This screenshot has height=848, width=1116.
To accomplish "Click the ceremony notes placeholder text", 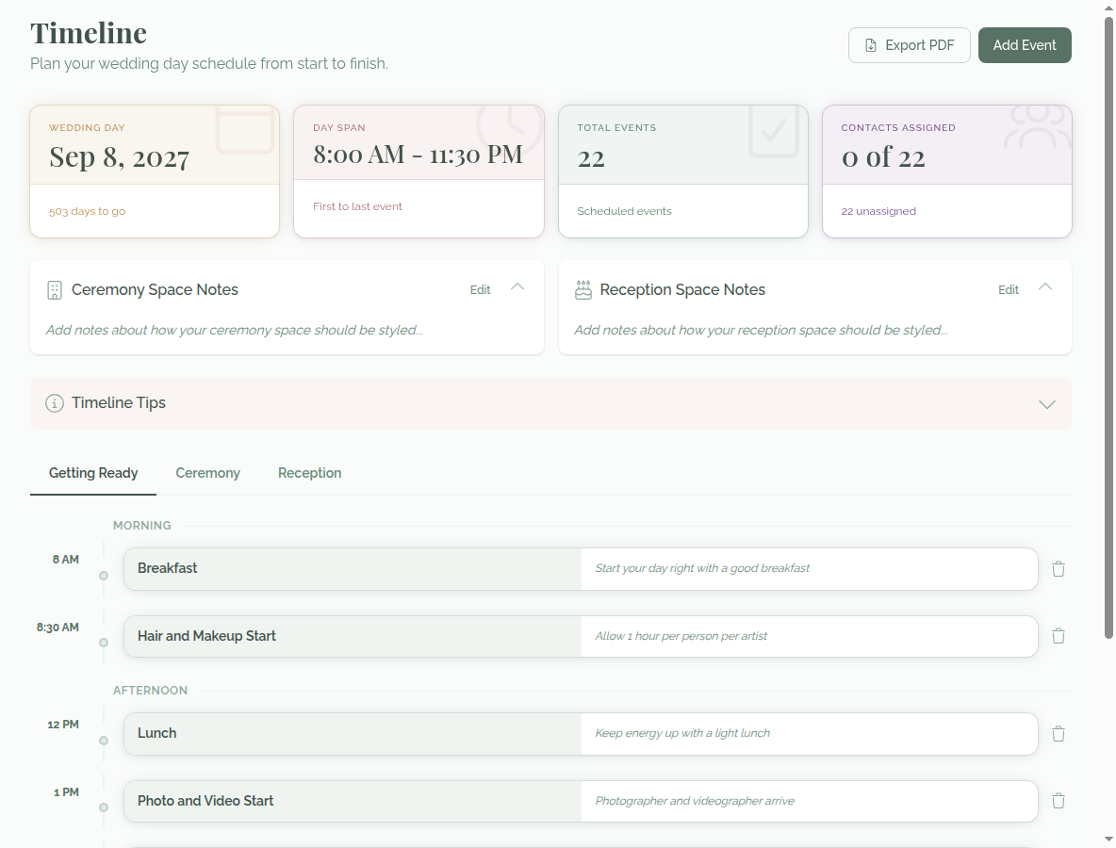I will click(234, 330).
